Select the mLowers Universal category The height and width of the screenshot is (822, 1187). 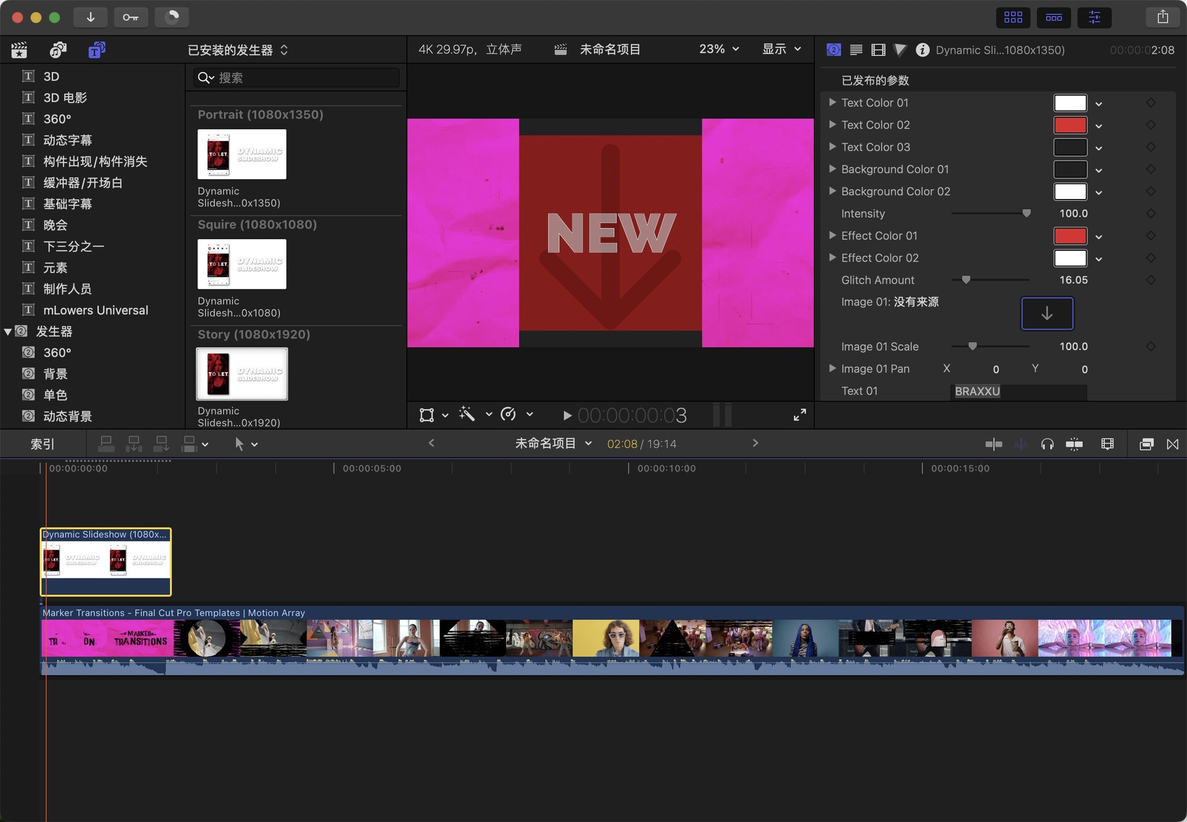(x=95, y=310)
